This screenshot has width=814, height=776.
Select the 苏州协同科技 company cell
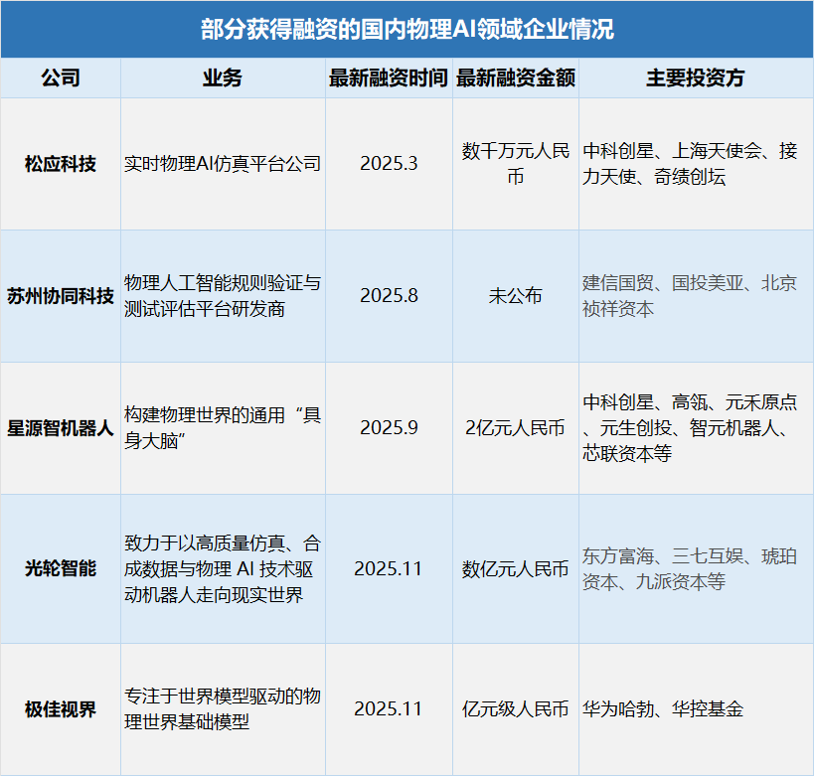(61, 296)
